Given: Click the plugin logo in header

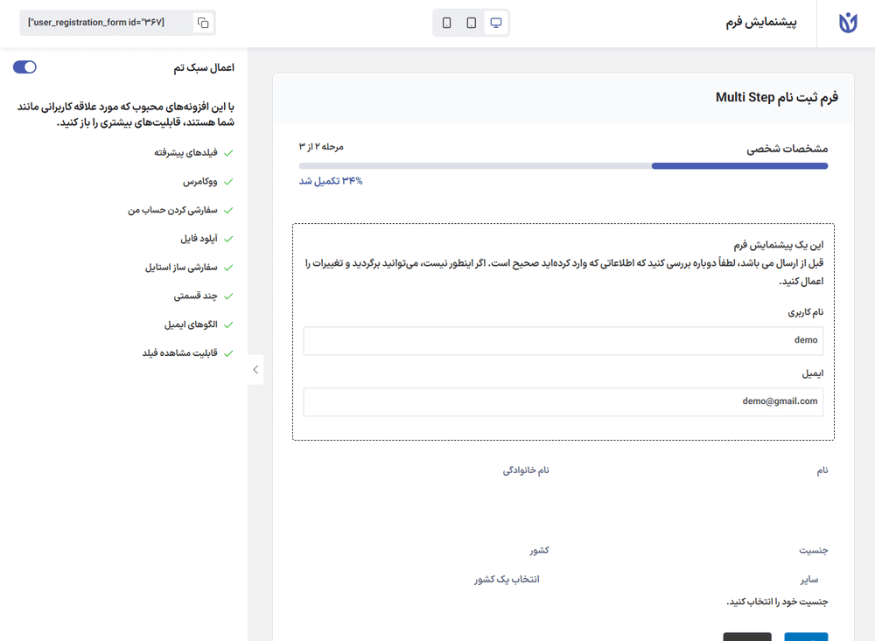Looking at the screenshot, I should click(x=846, y=23).
